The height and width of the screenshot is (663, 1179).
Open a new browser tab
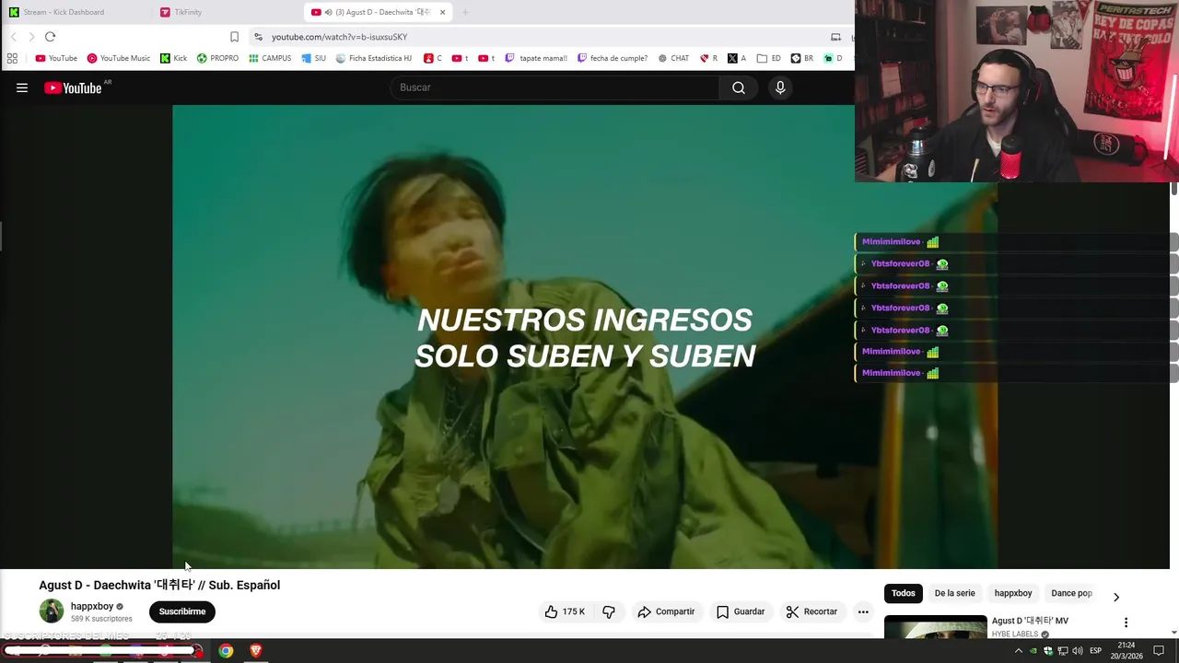(465, 12)
